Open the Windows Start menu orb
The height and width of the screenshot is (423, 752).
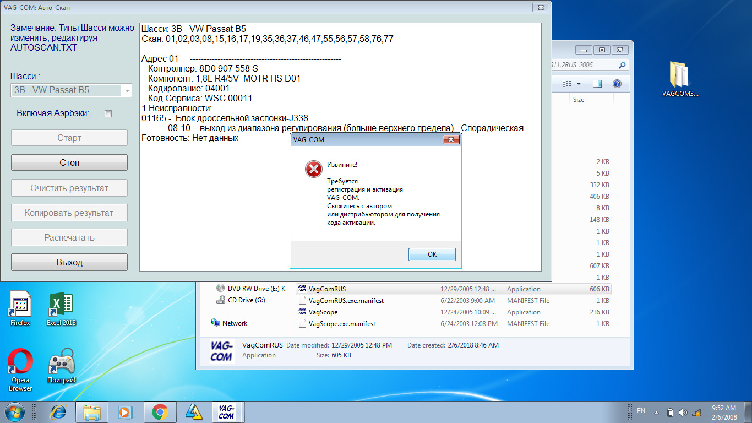[x=15, y=411]
